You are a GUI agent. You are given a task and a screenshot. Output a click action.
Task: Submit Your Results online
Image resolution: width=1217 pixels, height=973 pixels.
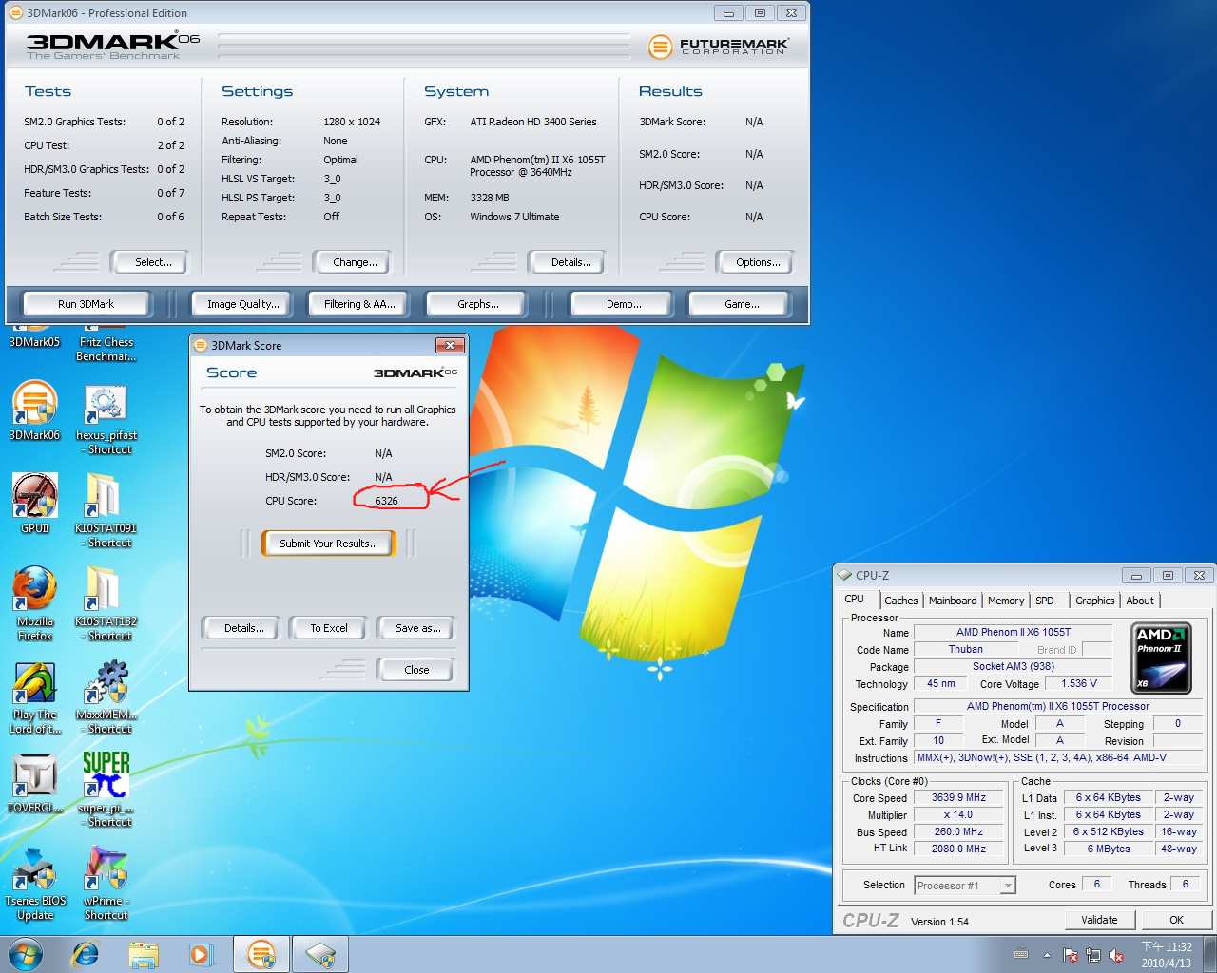click(329, 544)
